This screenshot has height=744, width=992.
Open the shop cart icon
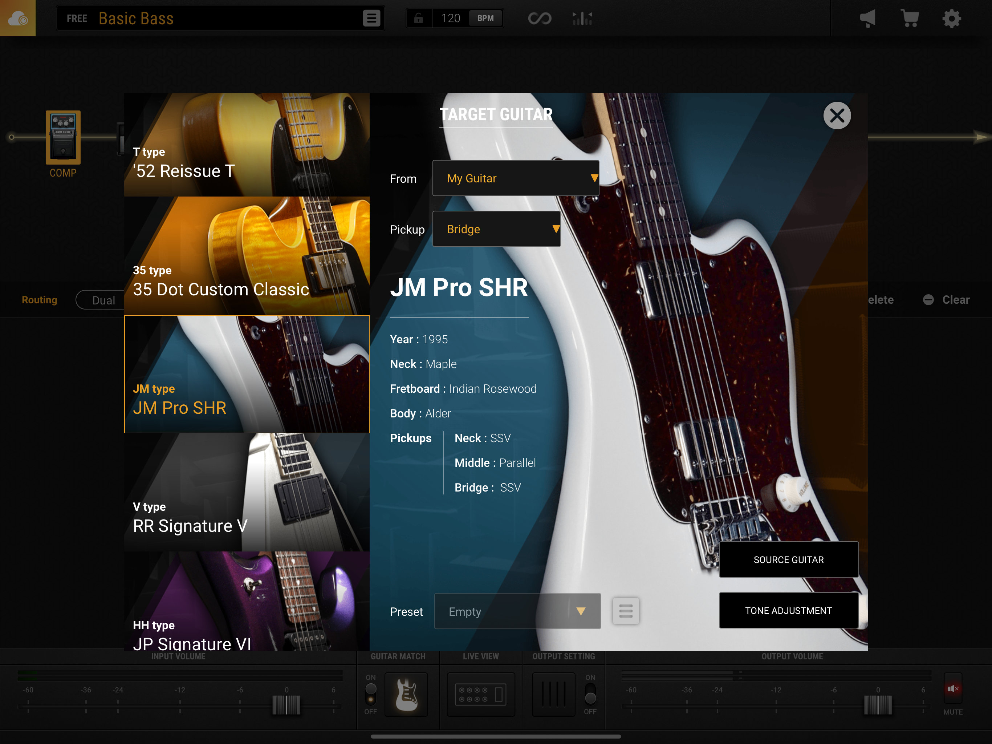(x=910, y=18)
